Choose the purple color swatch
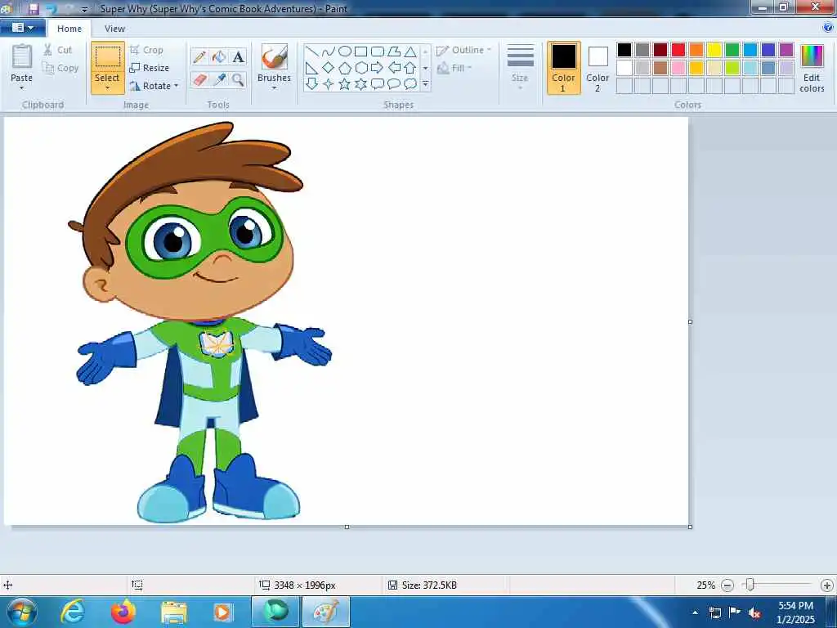The height and width of the screenshot is (628, 837). point(786,50)
